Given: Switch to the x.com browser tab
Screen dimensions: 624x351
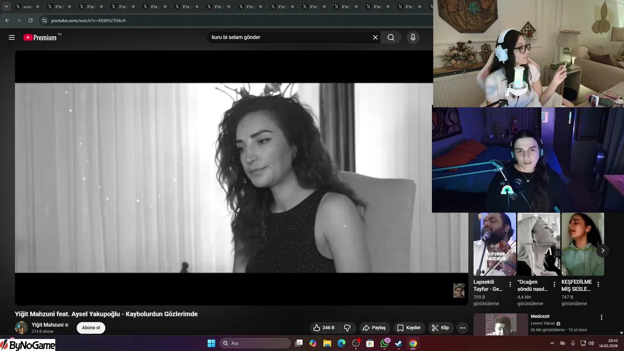Looking at the screenshot, I should pyautogui.click(x=28, y=7).
